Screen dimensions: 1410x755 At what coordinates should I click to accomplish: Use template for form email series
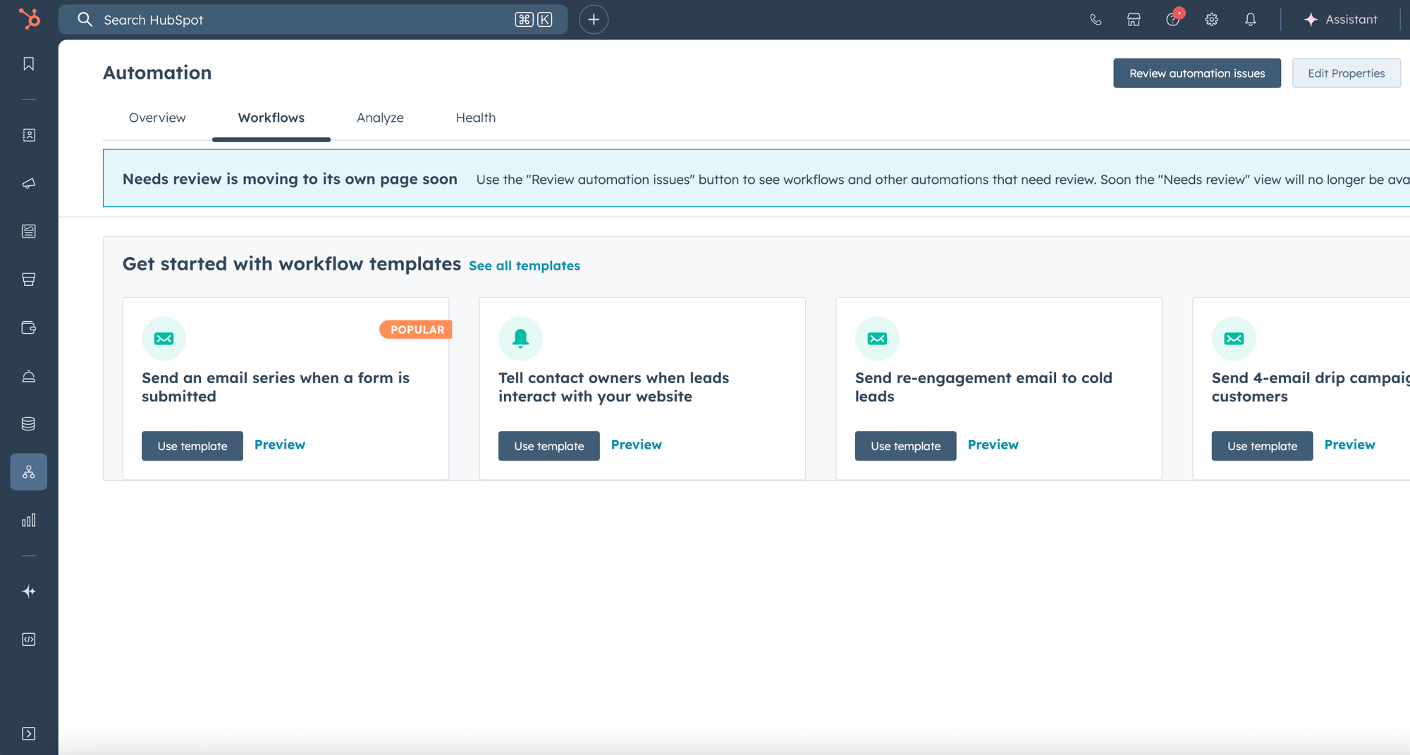(192, 446)
